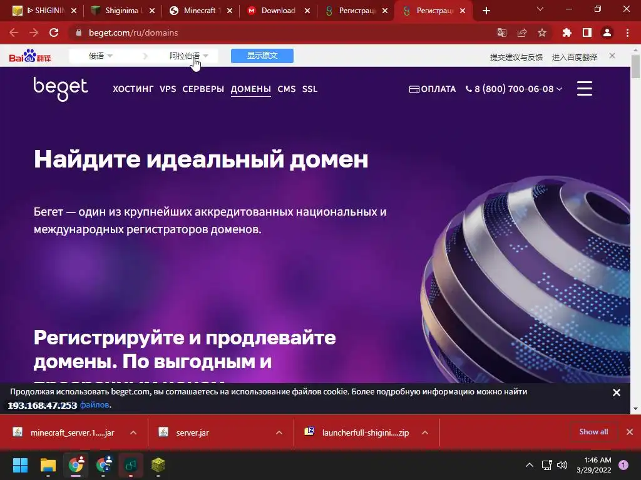Close the Download tab
The image size is (641, 480).
coord(307,11)
